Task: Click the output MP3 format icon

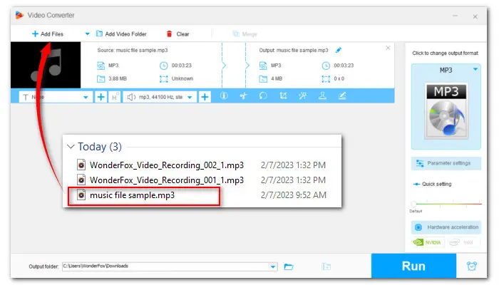Action: coord(263,66)
